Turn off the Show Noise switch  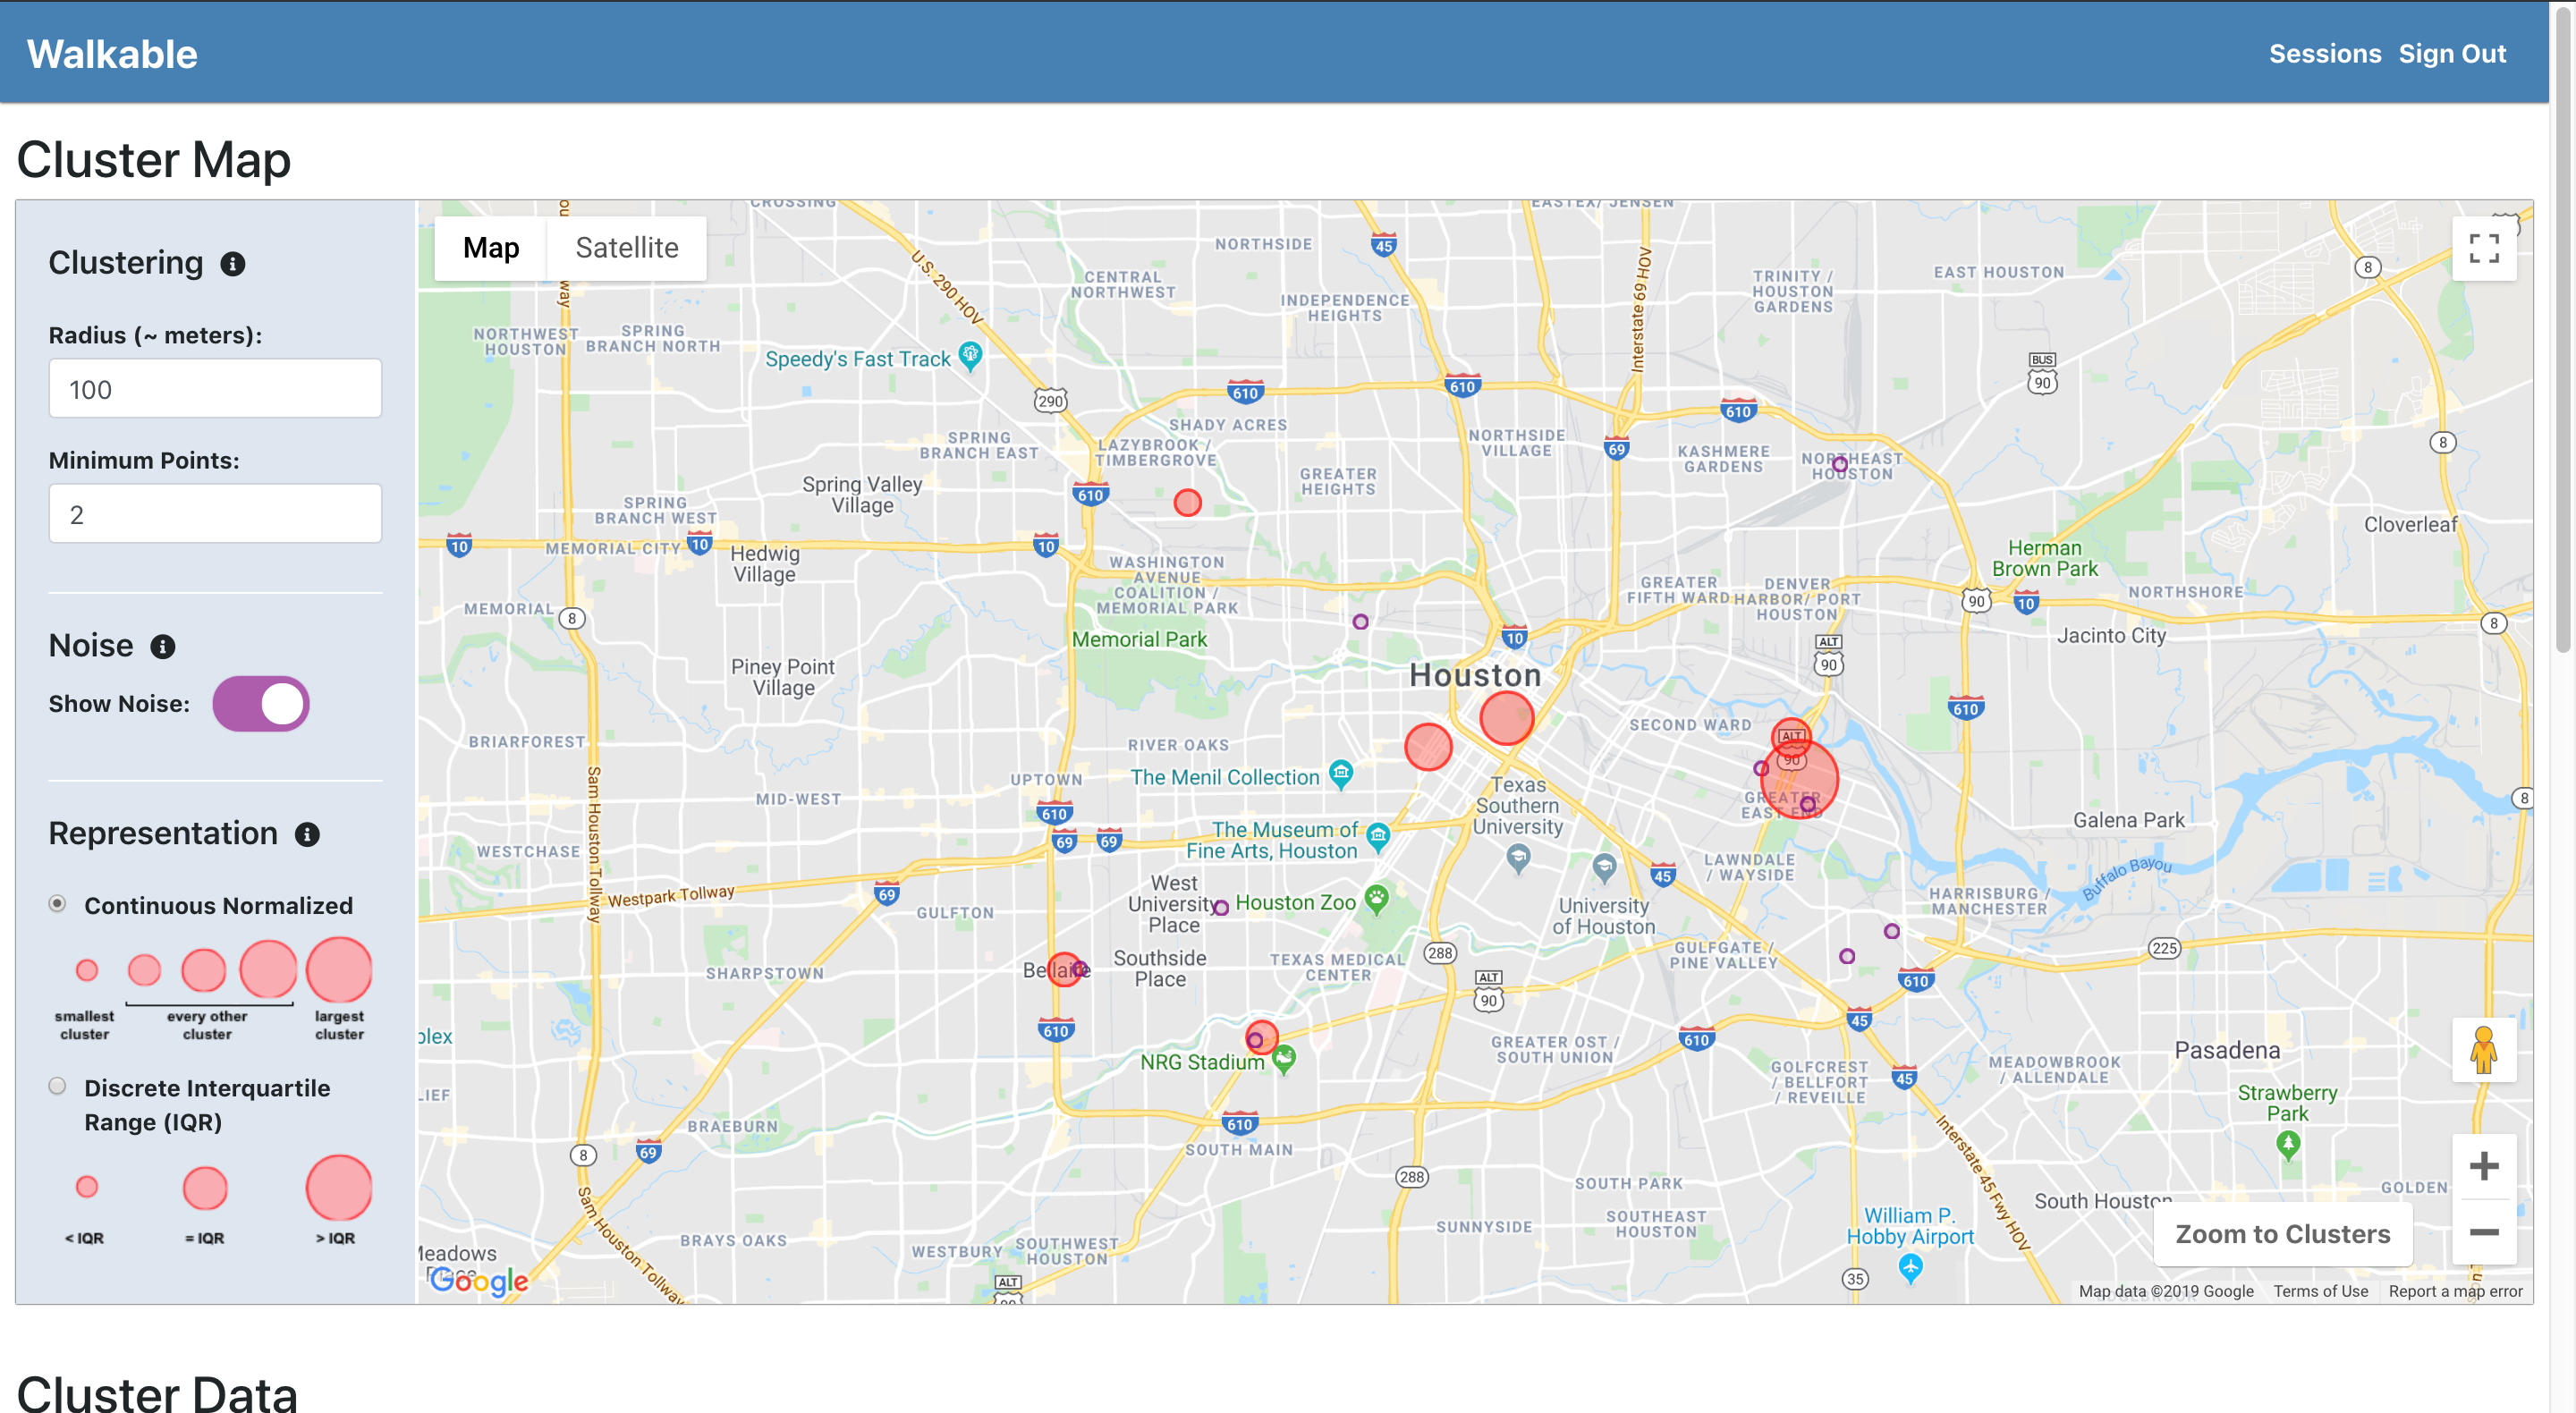coord(261,704)
